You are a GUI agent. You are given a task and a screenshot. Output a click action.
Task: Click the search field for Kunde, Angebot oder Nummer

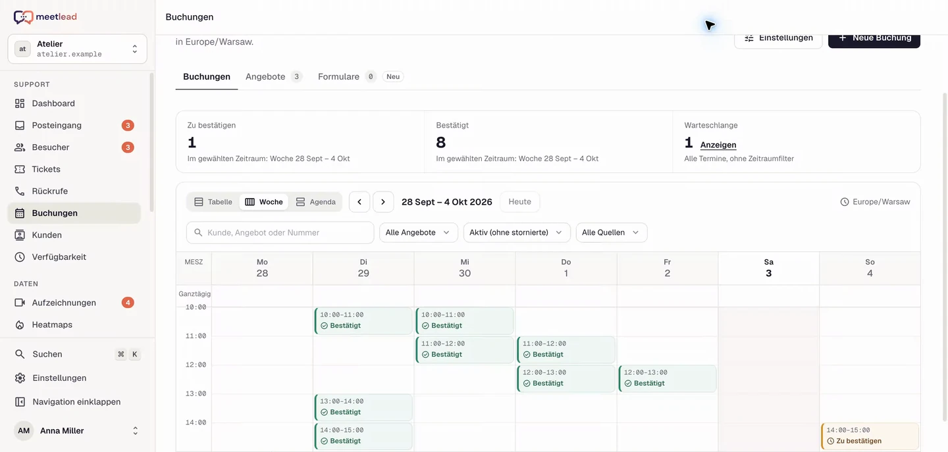tap(280, 232)
